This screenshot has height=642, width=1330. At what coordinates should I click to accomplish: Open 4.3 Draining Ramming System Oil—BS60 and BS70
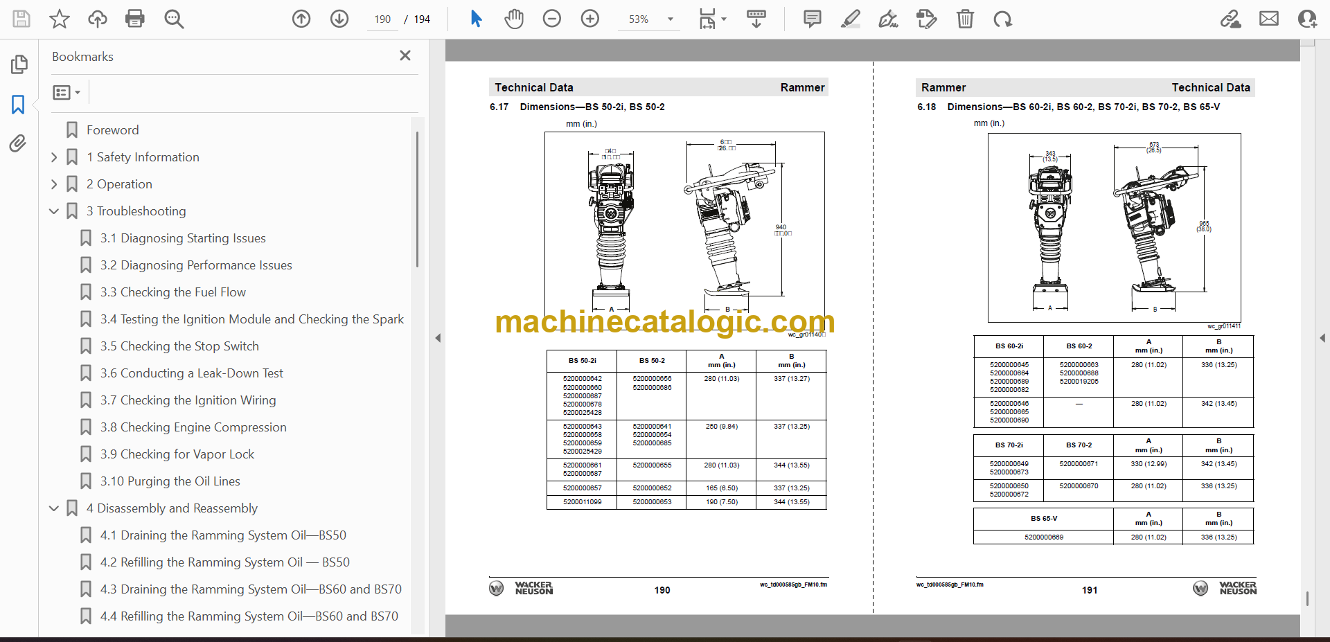click(251, 589)
